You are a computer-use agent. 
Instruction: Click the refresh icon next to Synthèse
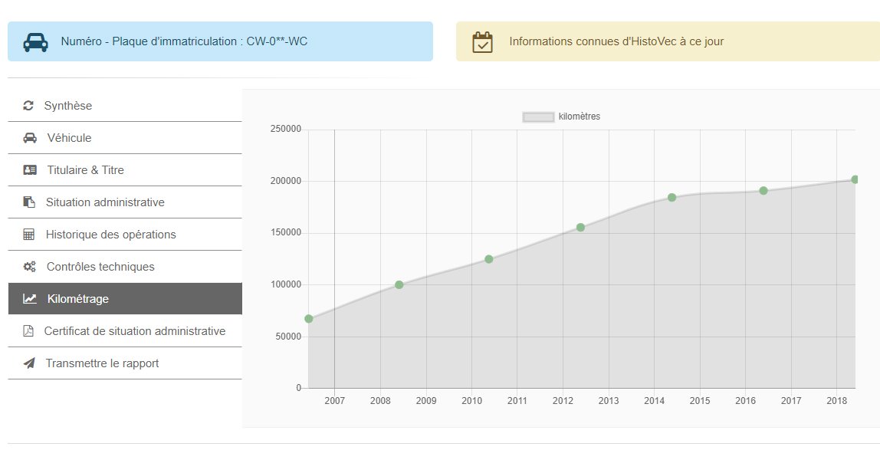coord(28,106)
